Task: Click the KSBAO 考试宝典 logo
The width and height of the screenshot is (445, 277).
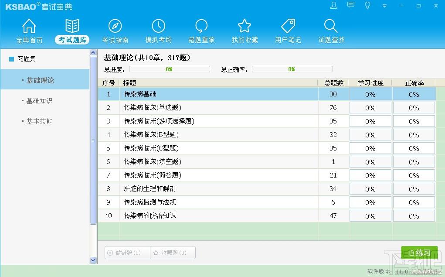Action: tap(39, 6)
